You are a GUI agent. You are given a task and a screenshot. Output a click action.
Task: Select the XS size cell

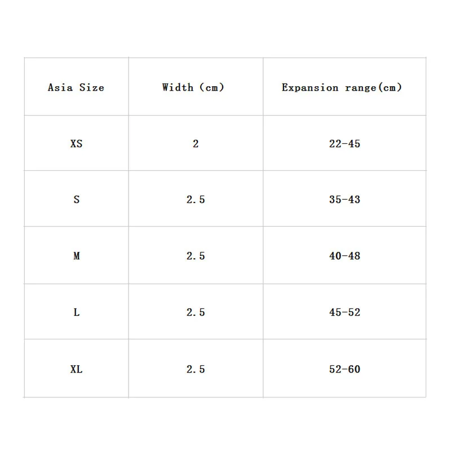pos(77,143)
